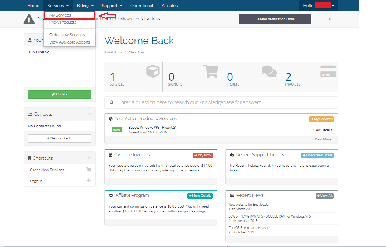The height and width of the screenshot is (247, 386).
Task: Click the Services cube icon
Action: click(x=153, y=71)
